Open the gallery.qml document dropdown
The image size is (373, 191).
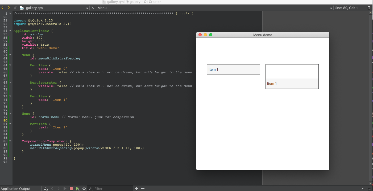(x=87, y=8)
